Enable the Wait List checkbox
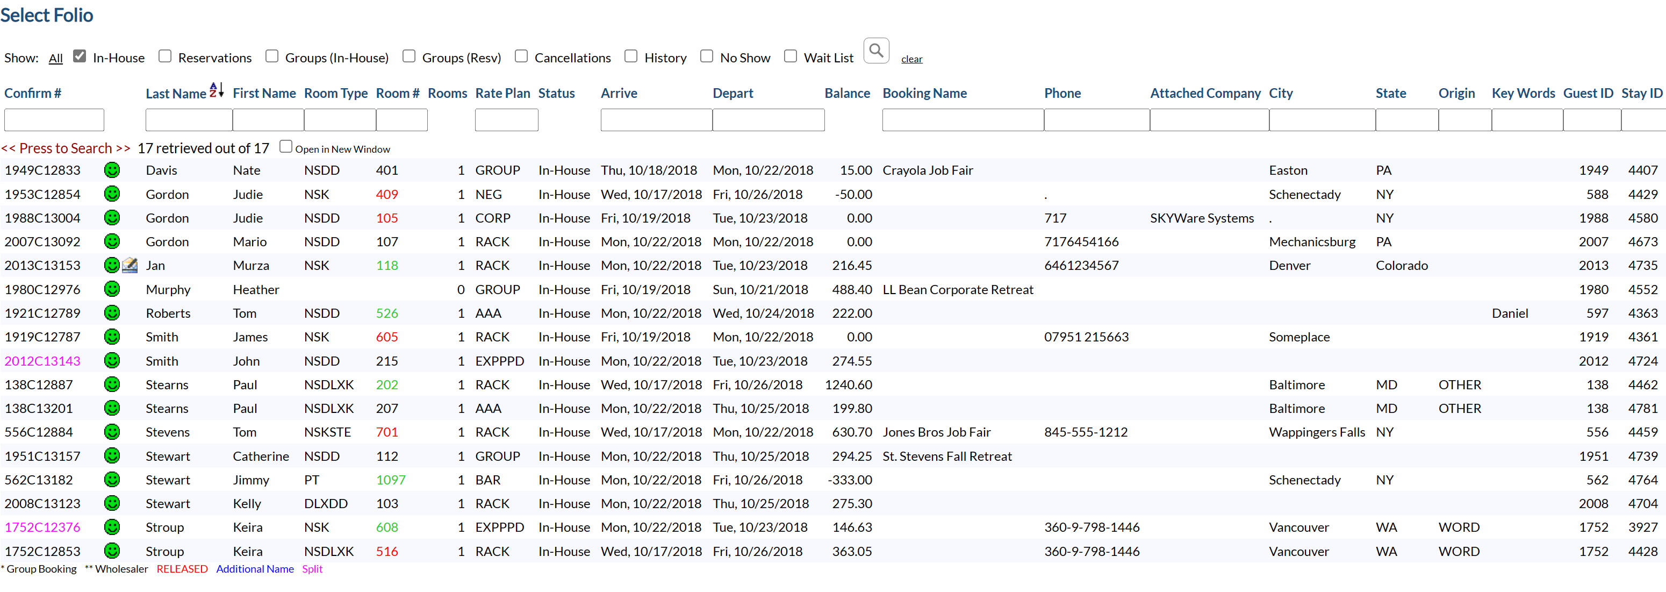This screenshot has height=592, width=1666. (x=791, y=56)
